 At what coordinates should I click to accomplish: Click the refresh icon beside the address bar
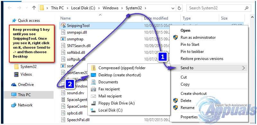[x=179, y=8]
